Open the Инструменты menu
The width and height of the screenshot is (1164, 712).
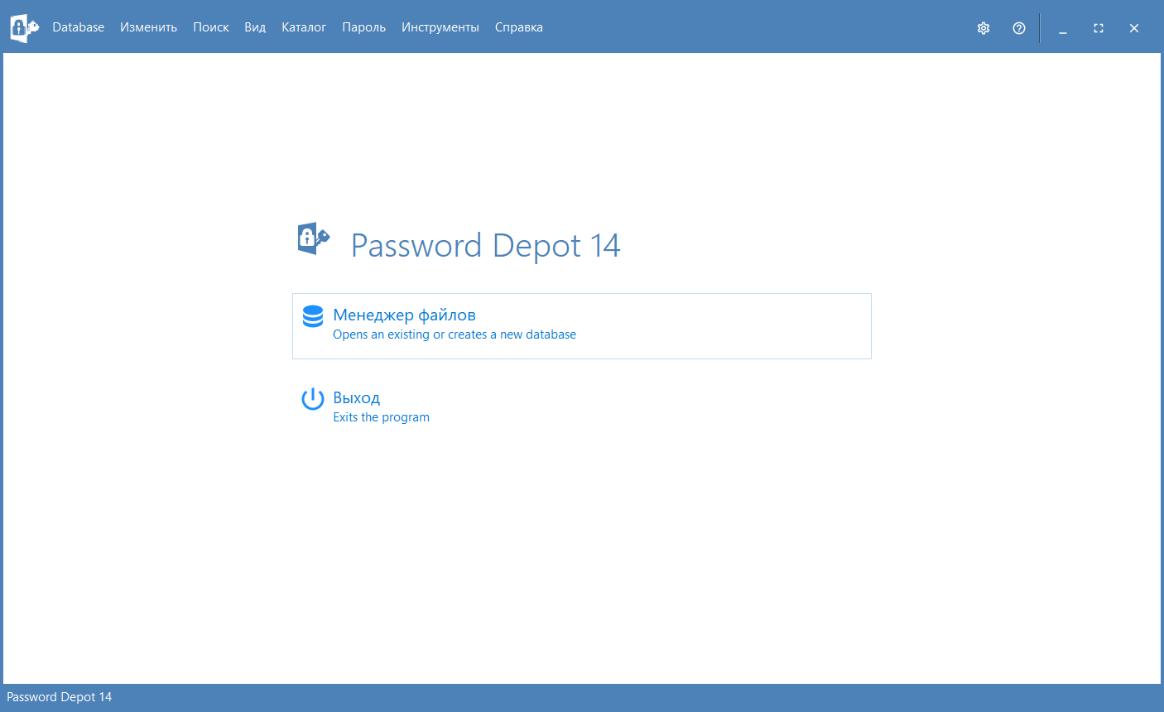click(440, 27)
